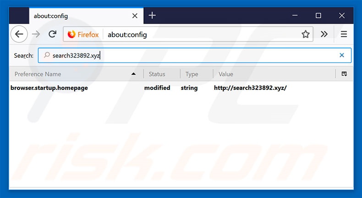The width and height of the screenshot is (362, 198).
Task: Clear the search field with the blue X
Action: (342, 55)
